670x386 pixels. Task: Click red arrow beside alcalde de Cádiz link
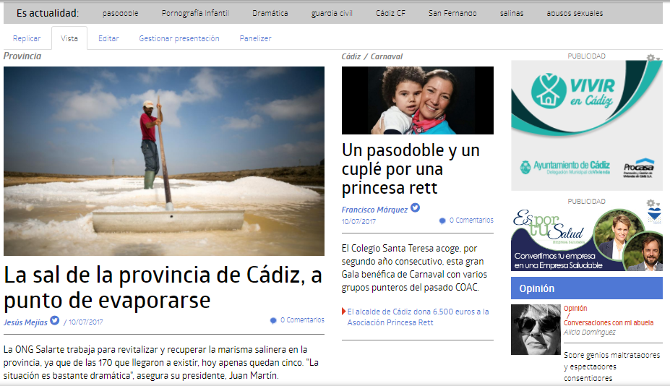point(343,312)
